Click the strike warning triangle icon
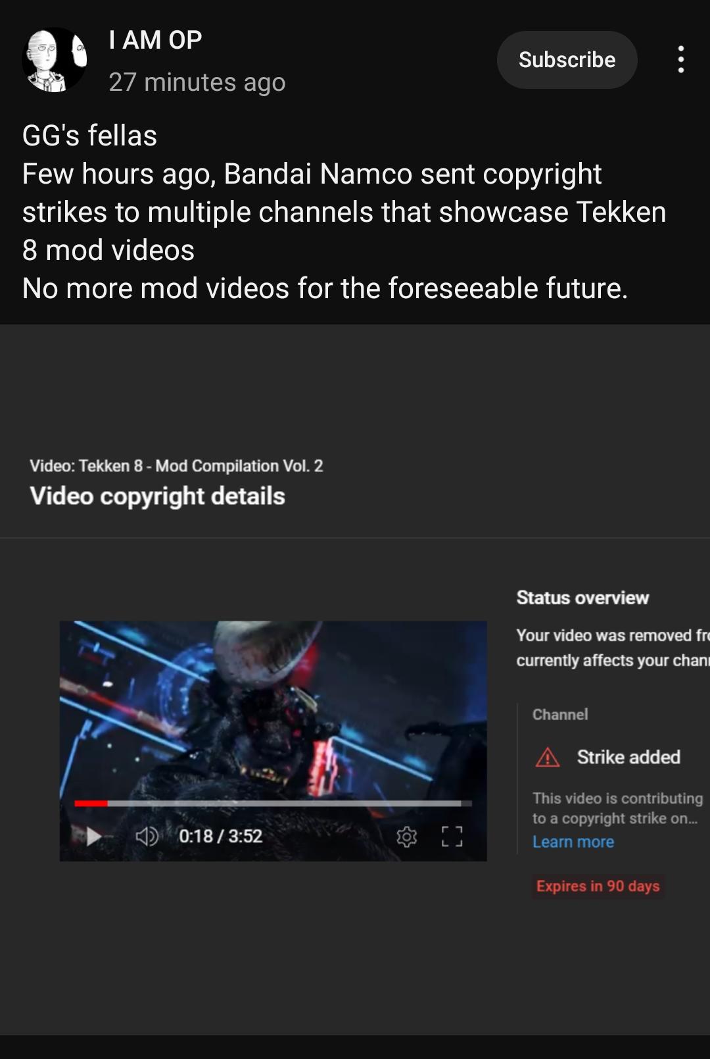This screenshot has width=710, height=1059. (x=548, y=758)
